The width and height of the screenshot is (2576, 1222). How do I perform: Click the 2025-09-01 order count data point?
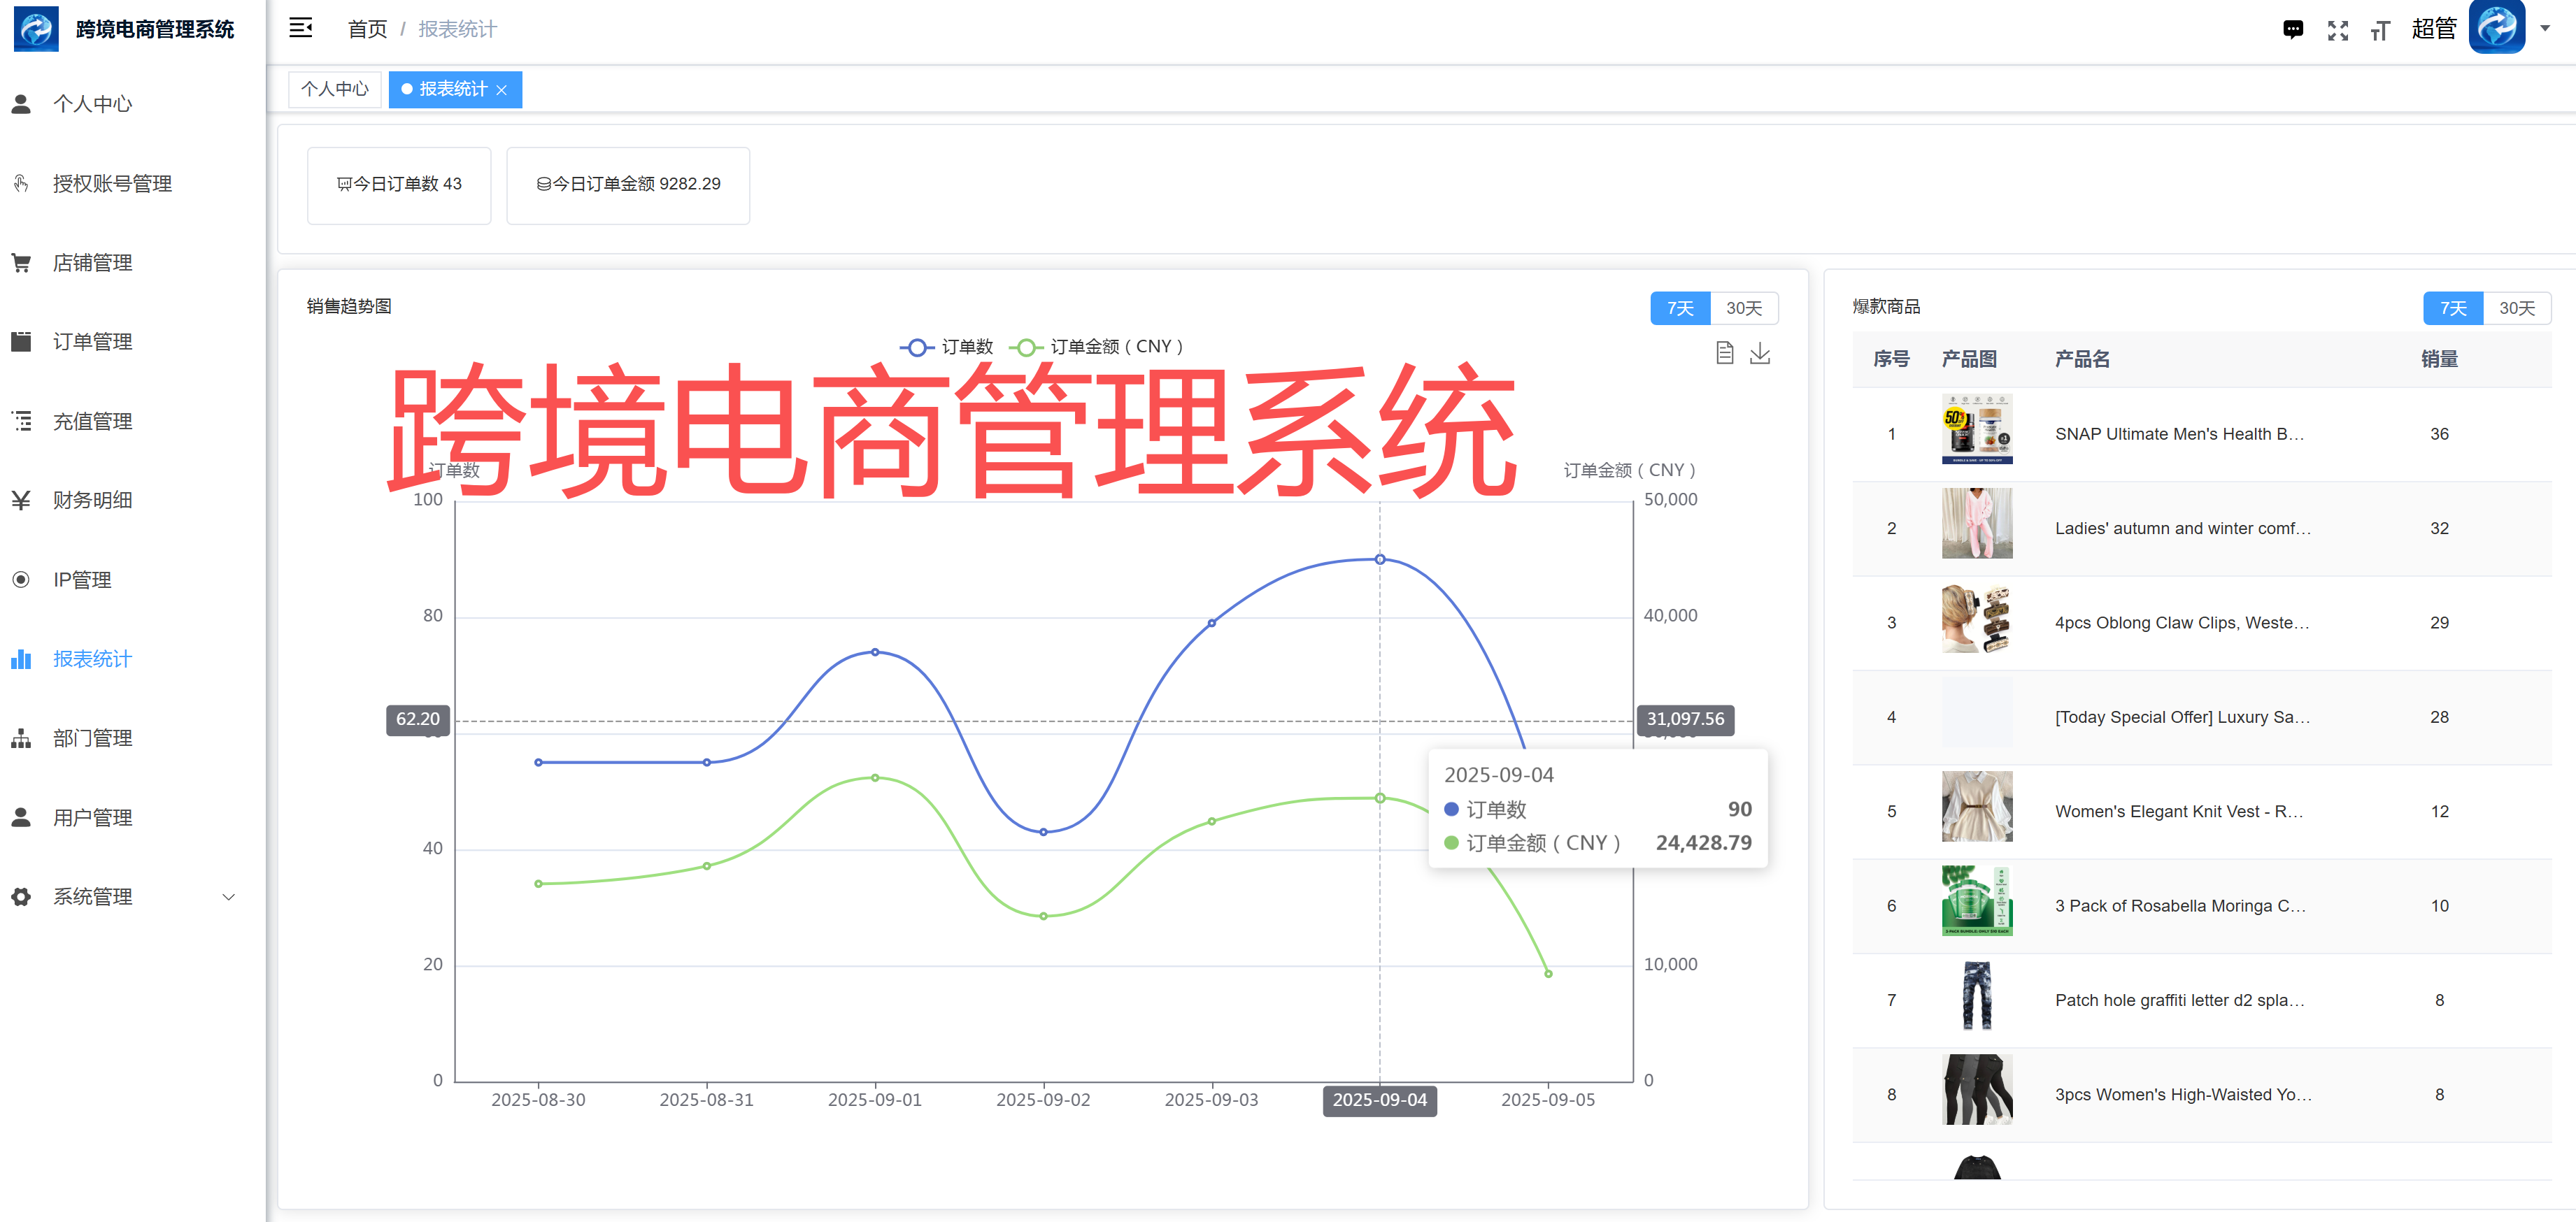[875, 652]
